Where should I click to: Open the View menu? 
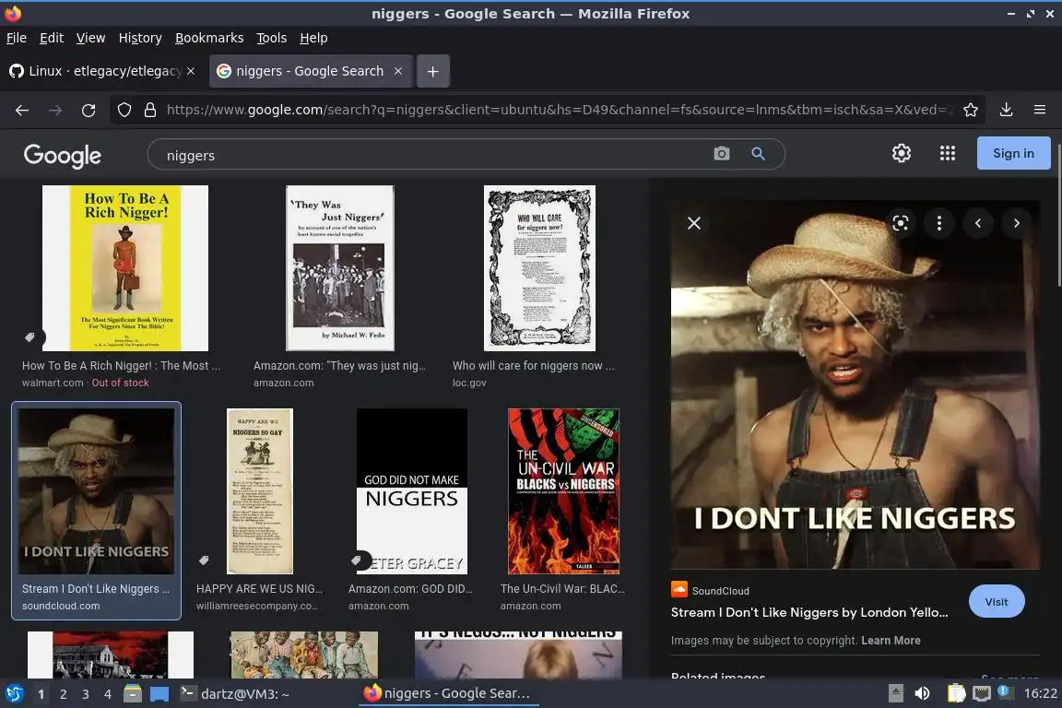coord(90,38)
